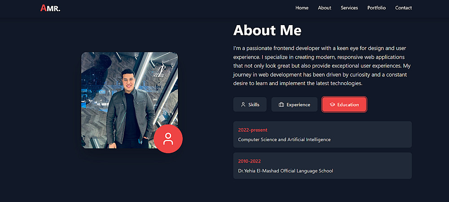Click the graduation cap icon
The width and height of the screenshot is (449, 202).
click(x=332, y=105)
